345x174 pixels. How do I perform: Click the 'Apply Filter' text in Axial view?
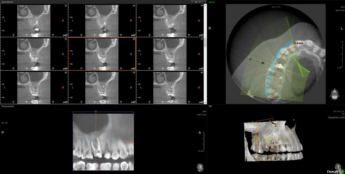(276, 6)
